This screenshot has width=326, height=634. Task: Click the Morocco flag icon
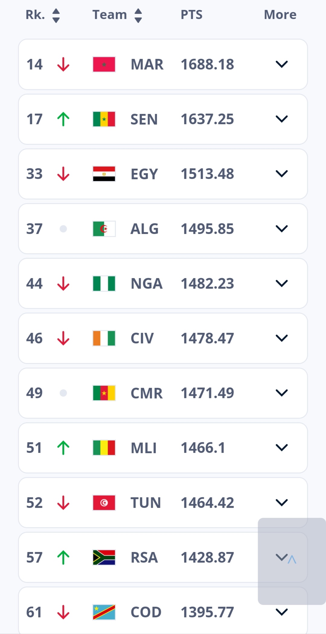pos(104,64)
